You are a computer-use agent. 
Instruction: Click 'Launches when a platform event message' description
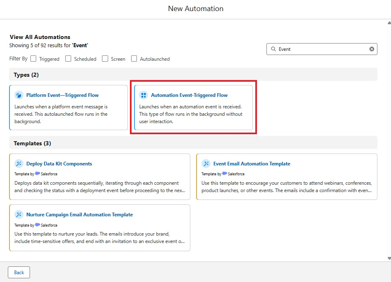point(61,114)
